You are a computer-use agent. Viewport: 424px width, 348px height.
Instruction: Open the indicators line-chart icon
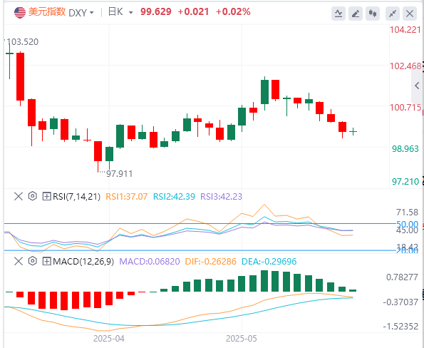[338, 14]
